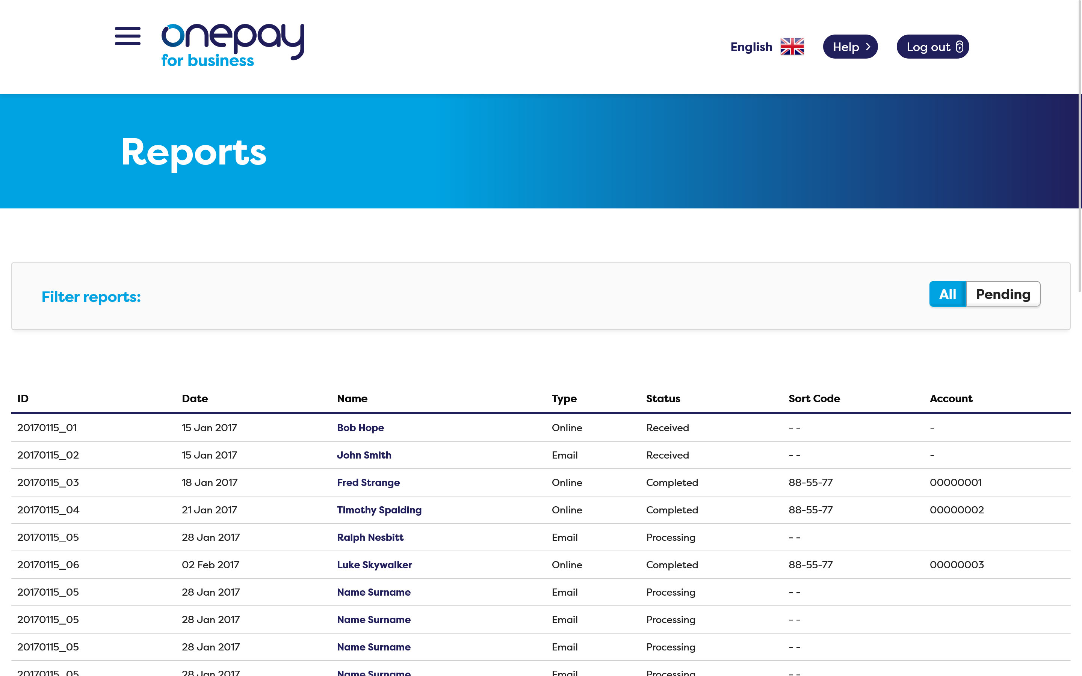Click the onepay for business logo
The image size is (1082, 676).
tap(233, 45)
